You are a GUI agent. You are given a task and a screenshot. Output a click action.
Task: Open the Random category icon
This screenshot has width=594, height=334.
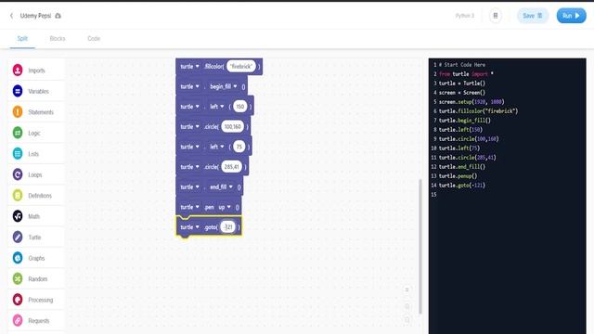[x=18, y=278]
